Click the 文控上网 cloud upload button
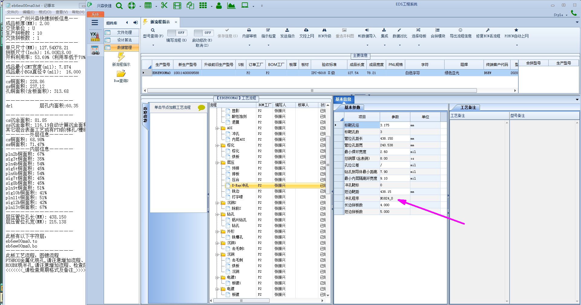581x305 pixels. click(x=307, y=33)
